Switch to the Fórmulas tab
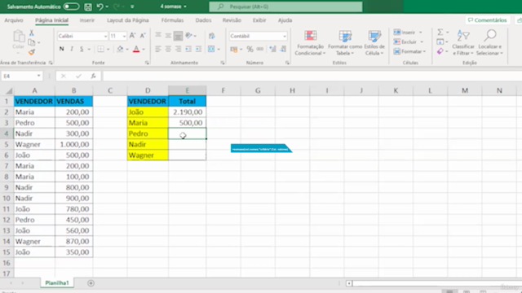Screen dimensions: 522x293 click(x=172, y=20)
